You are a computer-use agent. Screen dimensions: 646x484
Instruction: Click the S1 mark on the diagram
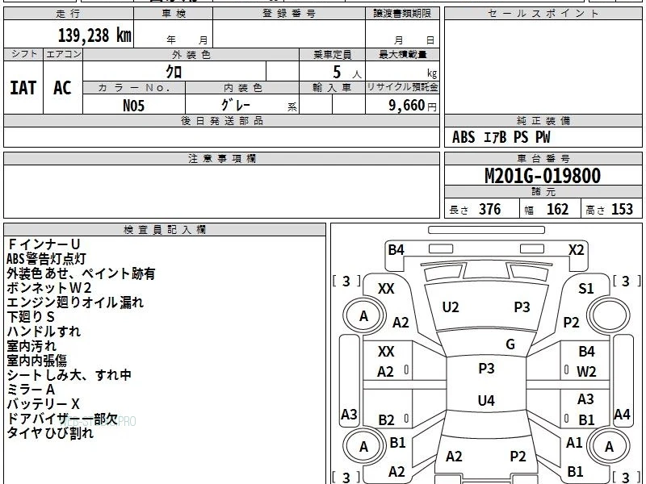(x=586, y=289)
